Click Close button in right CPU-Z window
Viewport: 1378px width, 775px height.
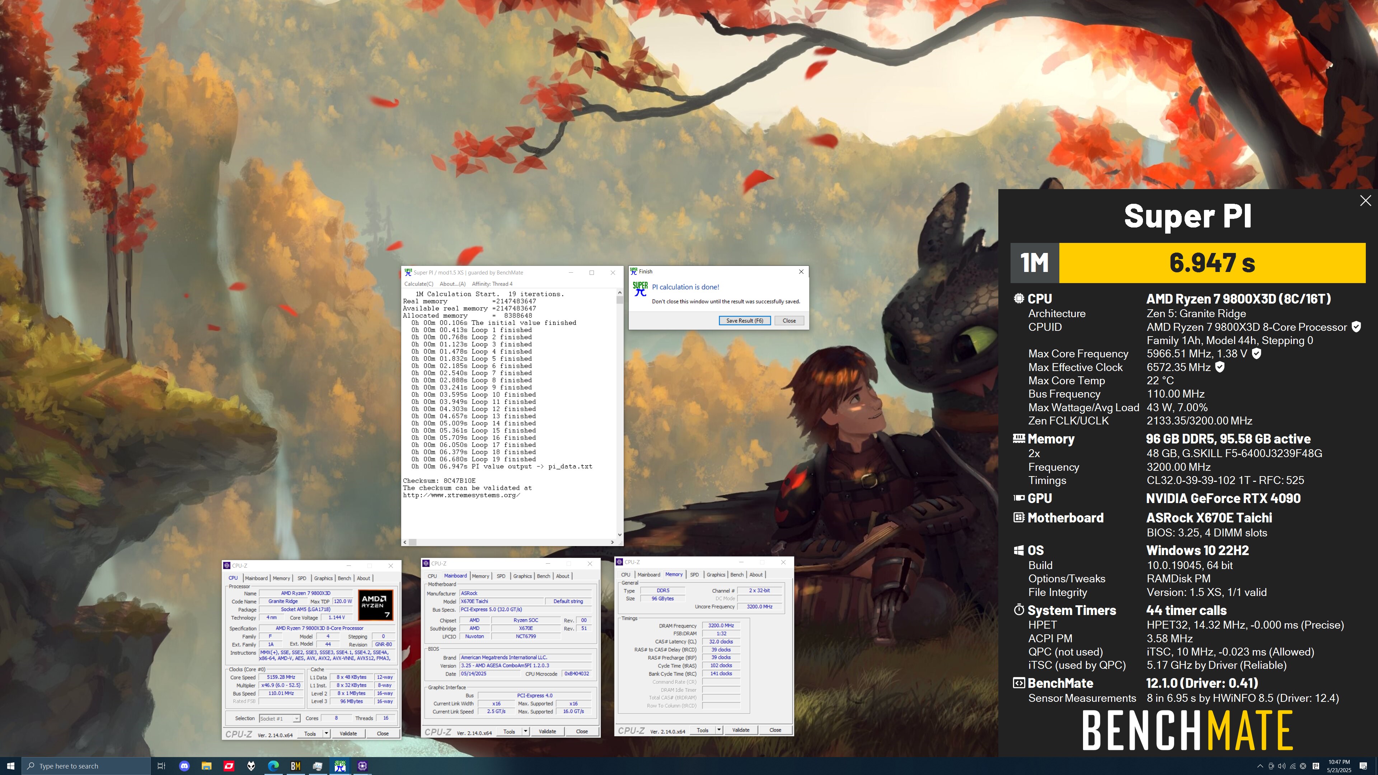coord(775,729)
